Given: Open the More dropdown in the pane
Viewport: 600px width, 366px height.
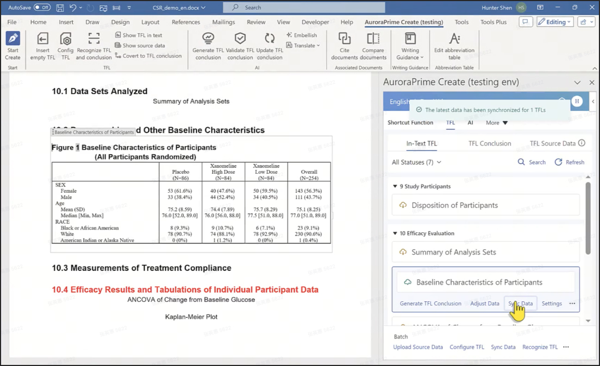Looking at the screenshot, I should pos(497,123).
